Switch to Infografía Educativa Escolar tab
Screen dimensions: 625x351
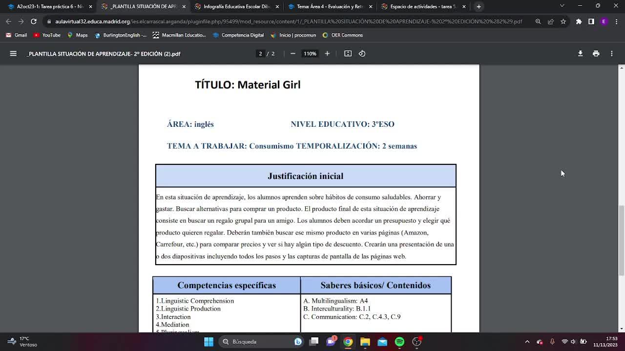(237, 7)
